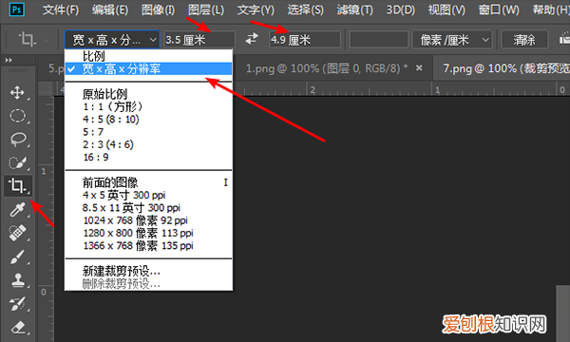Open the 图层(L) menu
The image size is (570, 342).
pos(206,9)
